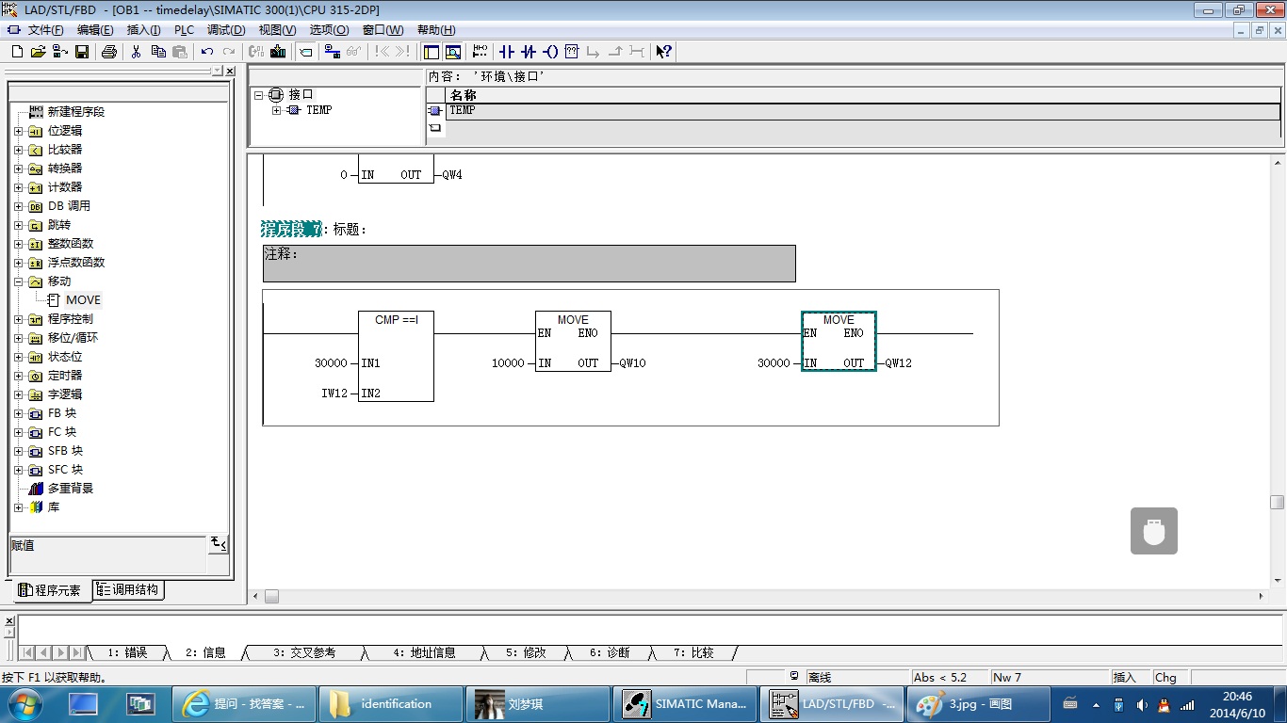
Task: Toggle the program elements overview pane button
Action: point(431,52)
